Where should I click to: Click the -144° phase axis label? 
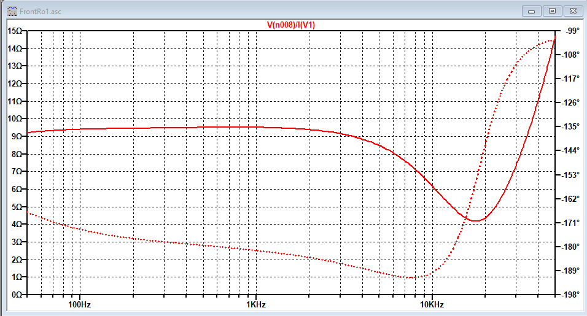point(571,151)
